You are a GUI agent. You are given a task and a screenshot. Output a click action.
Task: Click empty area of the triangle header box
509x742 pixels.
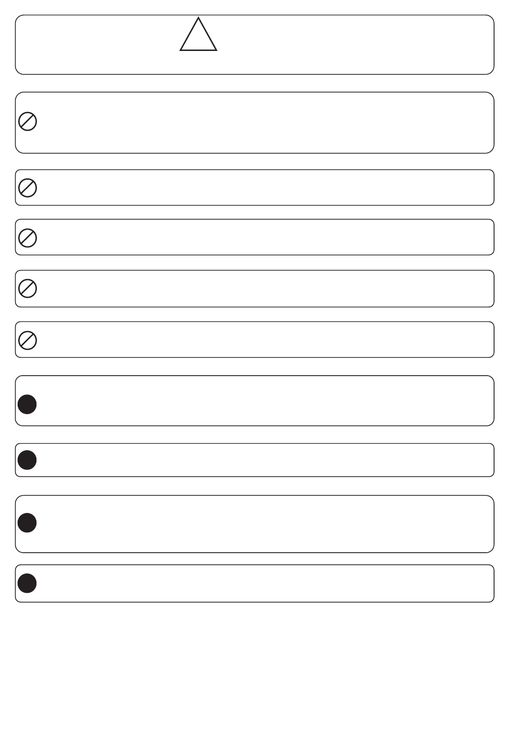[x=348, y=45]
